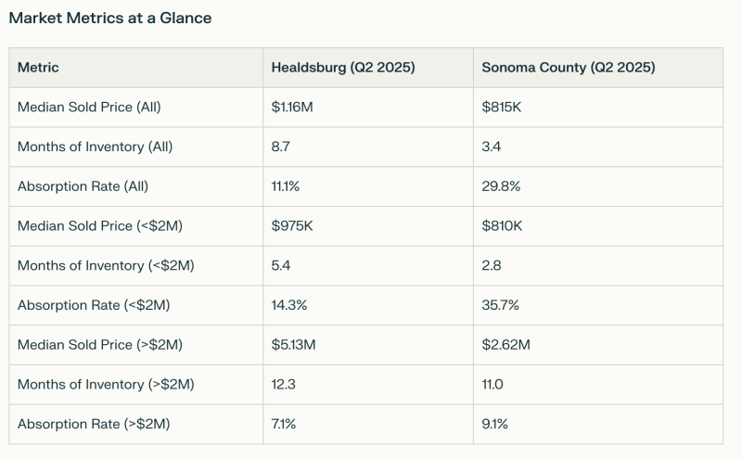Click the Sonoma County (Q2 2025) column header
Image resolution: width=742 pixels, height=459 pixels.
(569, 68)
